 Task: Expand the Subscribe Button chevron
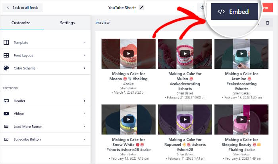click(84, 139)
